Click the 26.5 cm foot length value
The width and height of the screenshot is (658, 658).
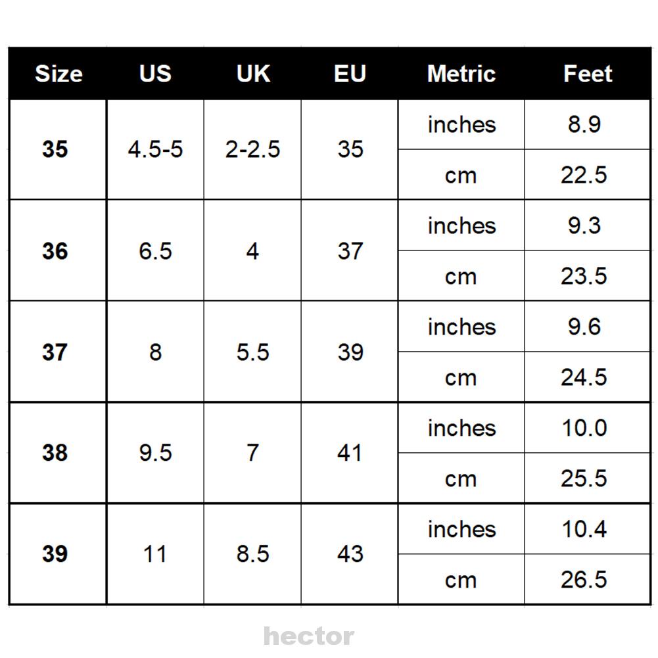pos(584,580)
